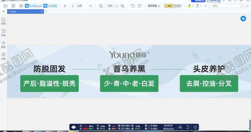Viewport: 251px width, 132px height.
Task: Click the PDF编辑 button
Action: [50, 6]
